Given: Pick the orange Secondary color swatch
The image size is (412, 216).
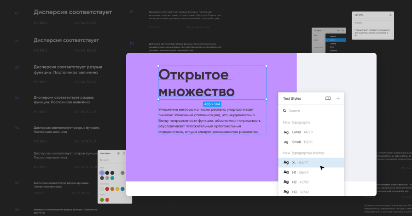Looking at the screenshot, I should (x=112, y=189).
